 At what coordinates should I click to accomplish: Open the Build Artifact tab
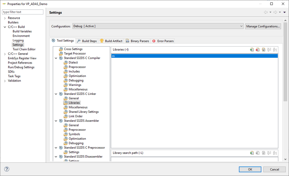111,41
